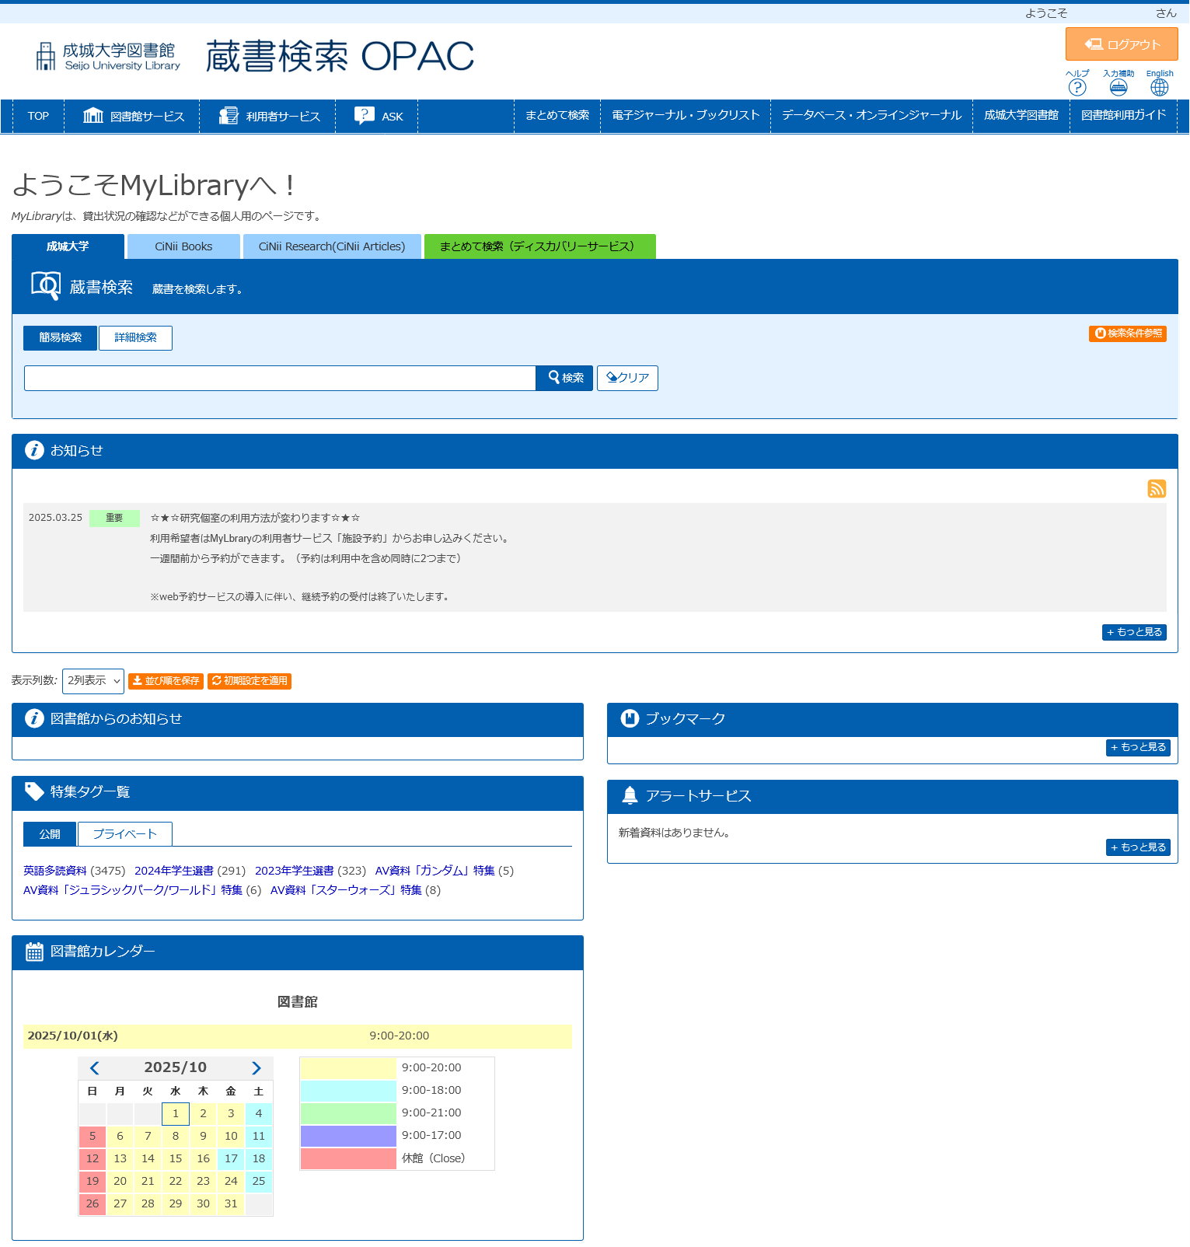Expand the 利用者サービス menu
This screenshot has width=1190, height=1247.
coord(269,117)
